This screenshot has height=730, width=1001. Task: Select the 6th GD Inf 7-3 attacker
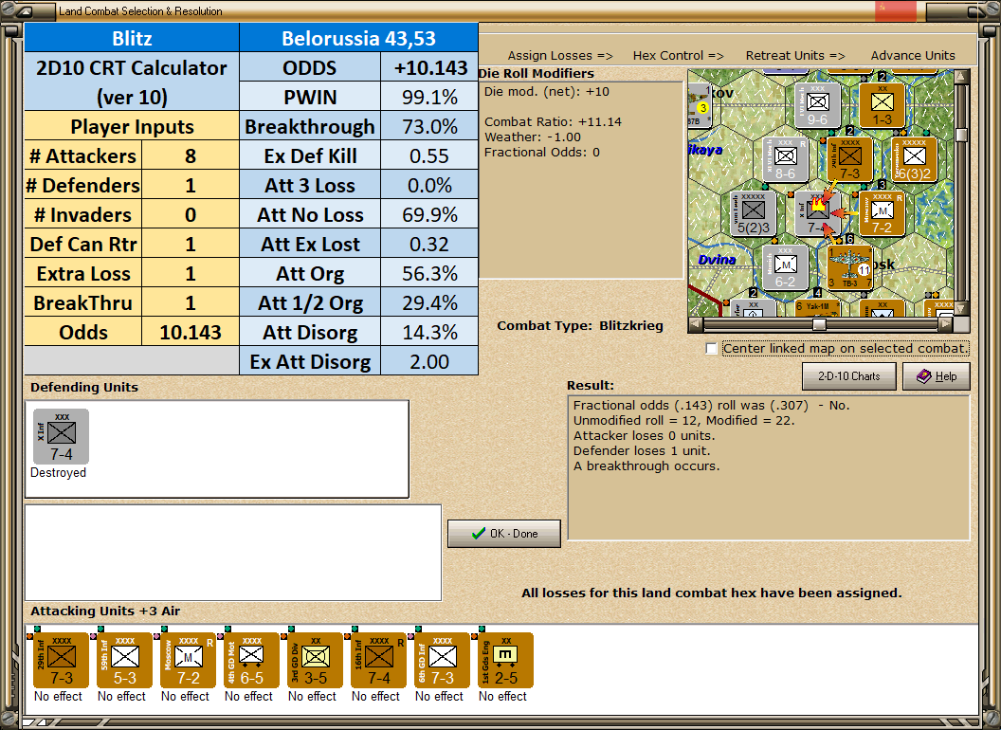(x=442, y=661)
